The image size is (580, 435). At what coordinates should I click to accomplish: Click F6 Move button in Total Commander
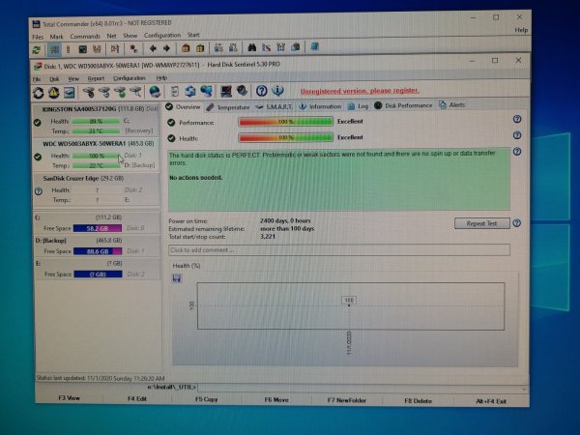[276, 400]
